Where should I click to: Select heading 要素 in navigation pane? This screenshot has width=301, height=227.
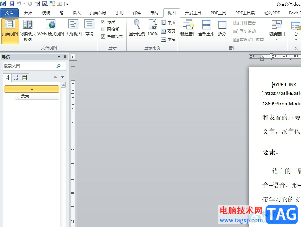(37, 96)
